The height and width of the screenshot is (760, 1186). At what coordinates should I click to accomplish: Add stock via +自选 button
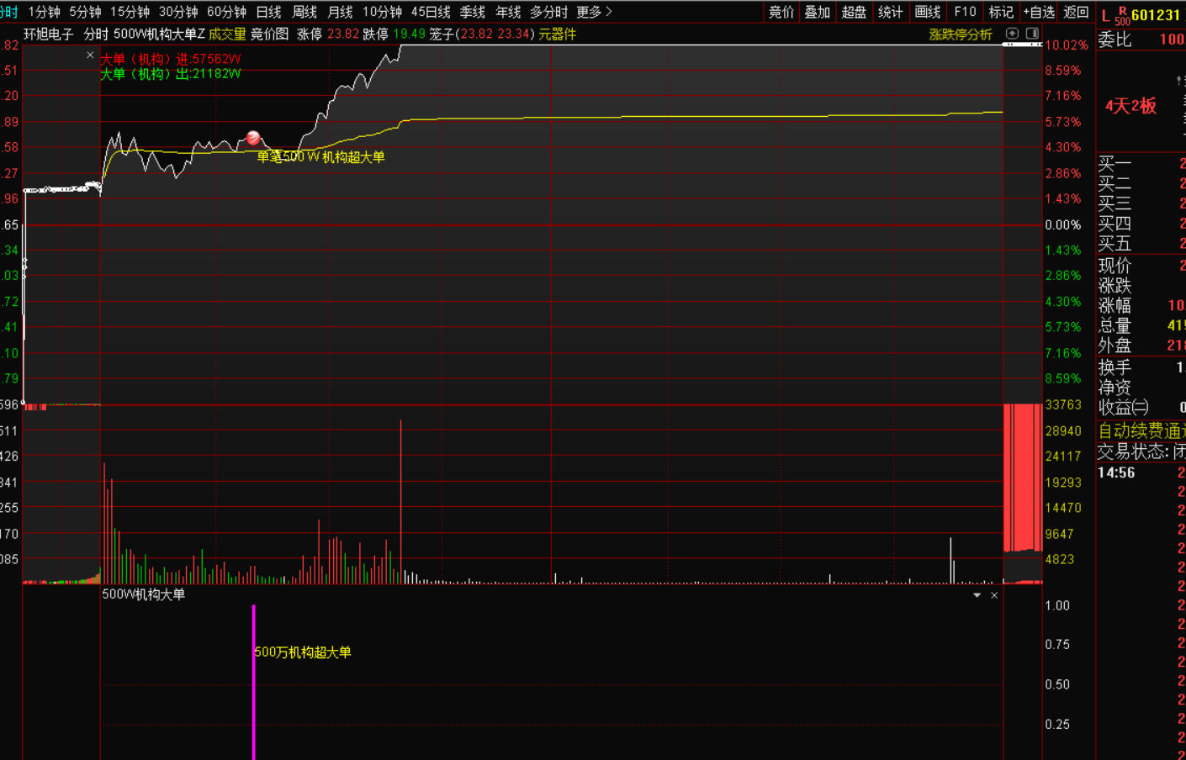pyautogui.click(x=1039, y=12)
